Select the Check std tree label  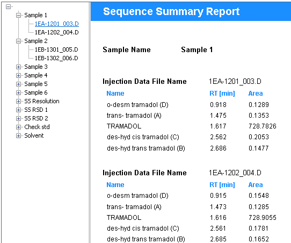pyautogui.click(x=37, y=127)
